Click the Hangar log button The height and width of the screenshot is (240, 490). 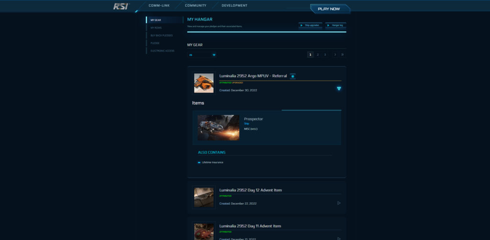pyautogui.click(x=335, y=25)
